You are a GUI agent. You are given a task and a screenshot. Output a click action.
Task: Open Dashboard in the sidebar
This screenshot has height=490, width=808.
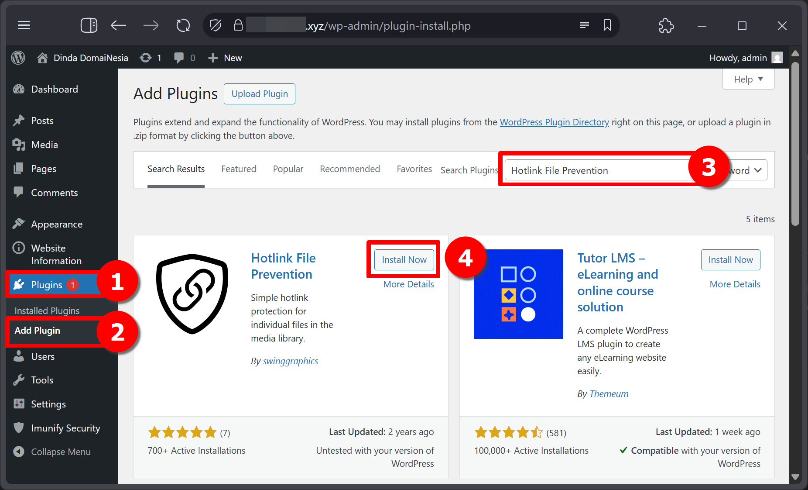pyautogui.click(x=55, y=89)
